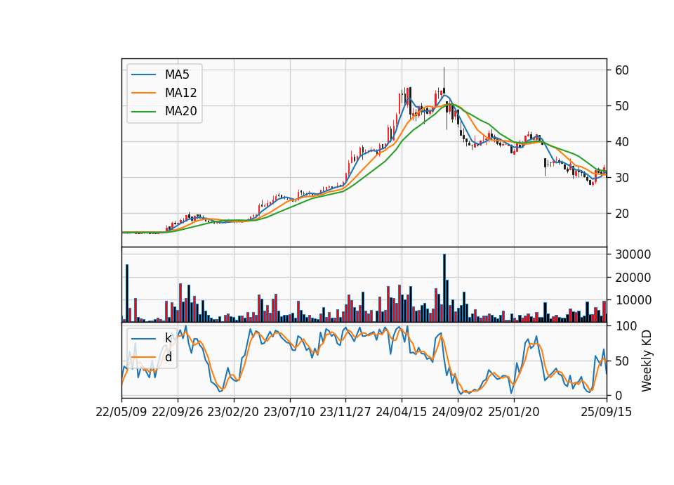Click the date label 23/07/10
Image resolution: width=674 pixels, height=485 pixels.
point(289,412)
